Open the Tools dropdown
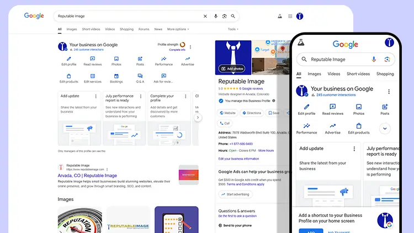 point(233,29)
